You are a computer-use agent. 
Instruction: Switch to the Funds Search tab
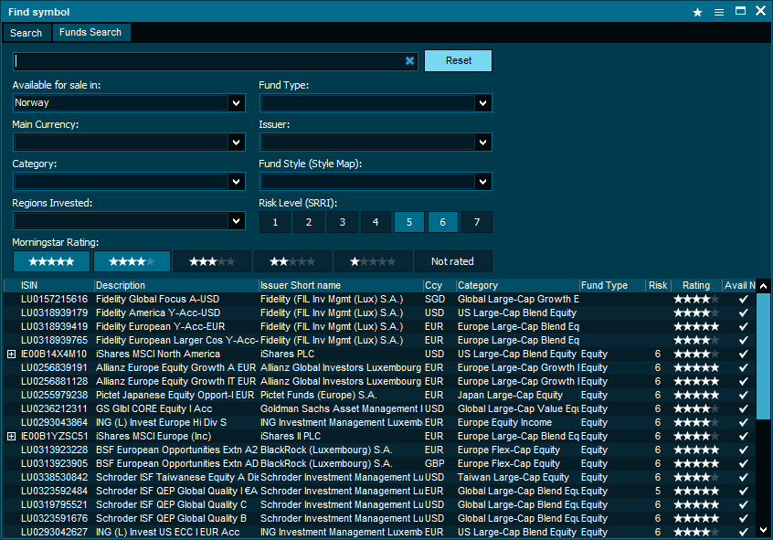(90, 32)
